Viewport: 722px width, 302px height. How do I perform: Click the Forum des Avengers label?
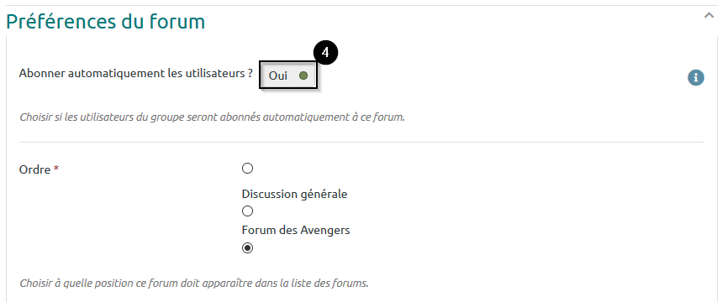click(296, 230)
